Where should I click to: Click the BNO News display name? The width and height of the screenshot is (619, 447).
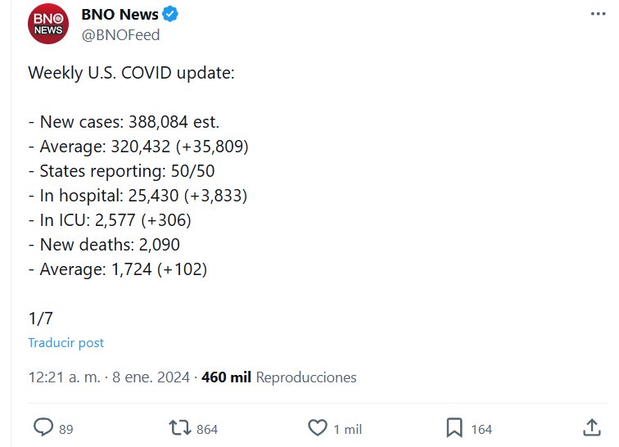pyautogui.click(x=120, y=15)
